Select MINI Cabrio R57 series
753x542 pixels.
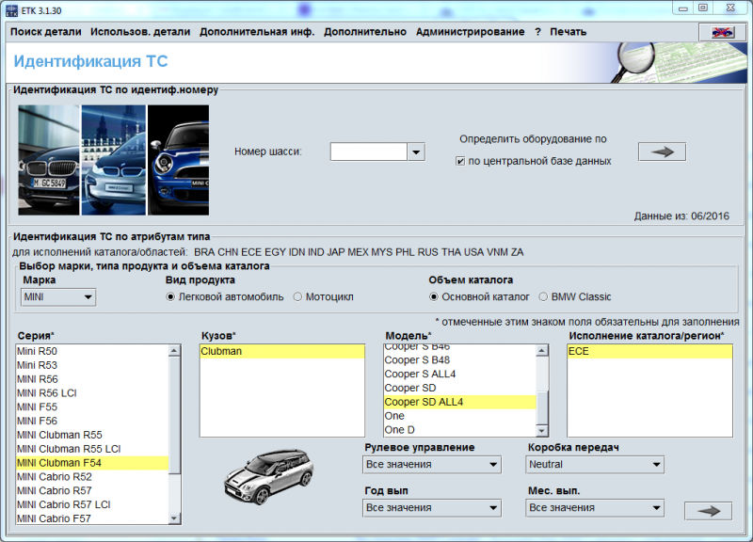(x=92, y=490)
